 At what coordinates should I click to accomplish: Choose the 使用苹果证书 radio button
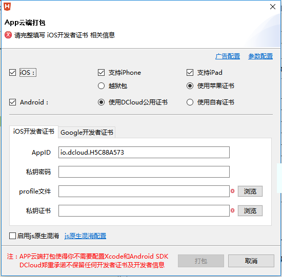(190, 86)
